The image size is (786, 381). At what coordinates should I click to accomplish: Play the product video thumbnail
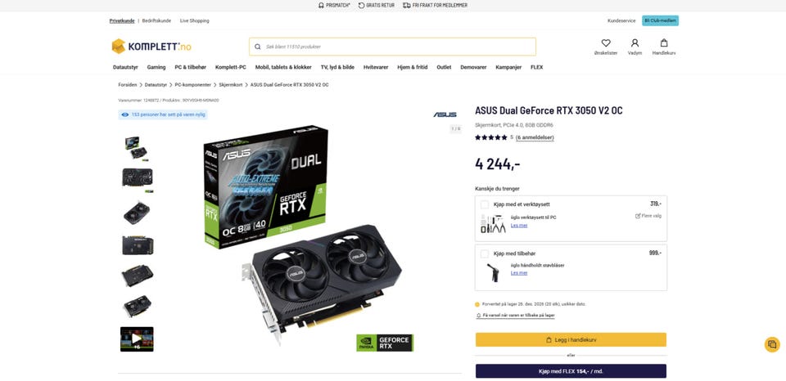pos(137,339)
